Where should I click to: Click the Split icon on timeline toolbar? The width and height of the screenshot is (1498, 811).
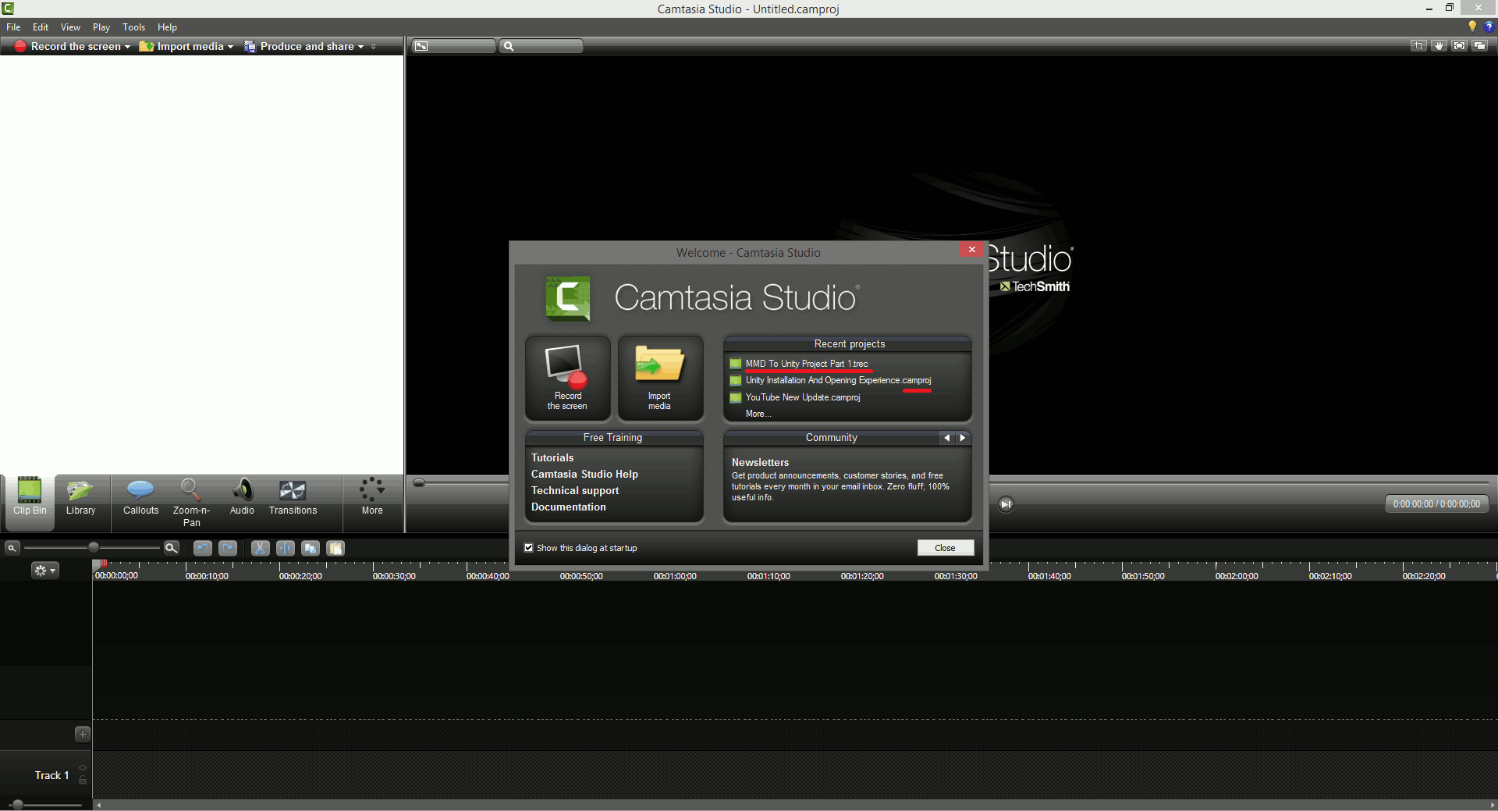[286, 548]
